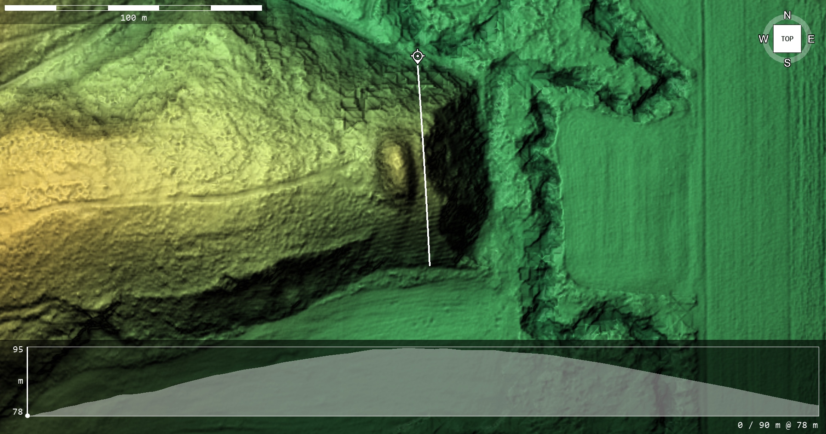Click the 95 elevation axis label

pos(18,349)
